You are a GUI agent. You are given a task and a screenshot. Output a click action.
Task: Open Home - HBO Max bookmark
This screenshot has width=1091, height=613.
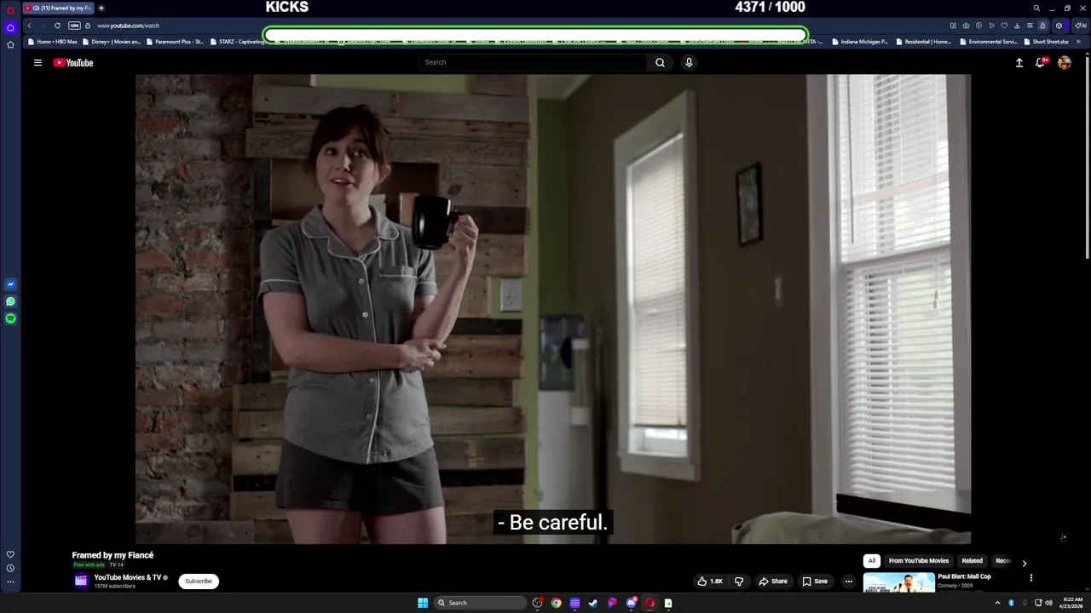coord(53,42)
